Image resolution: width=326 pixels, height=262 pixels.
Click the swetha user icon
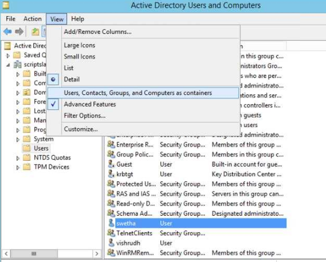click(111, 223)
